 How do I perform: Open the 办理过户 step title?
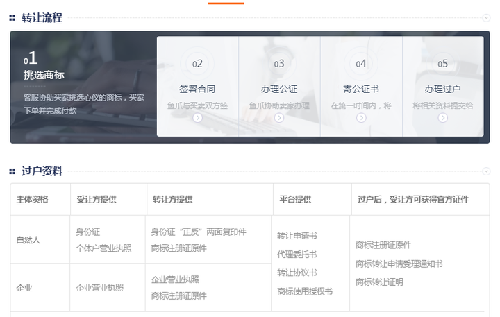pyautogui.click(x=442, y=89)
